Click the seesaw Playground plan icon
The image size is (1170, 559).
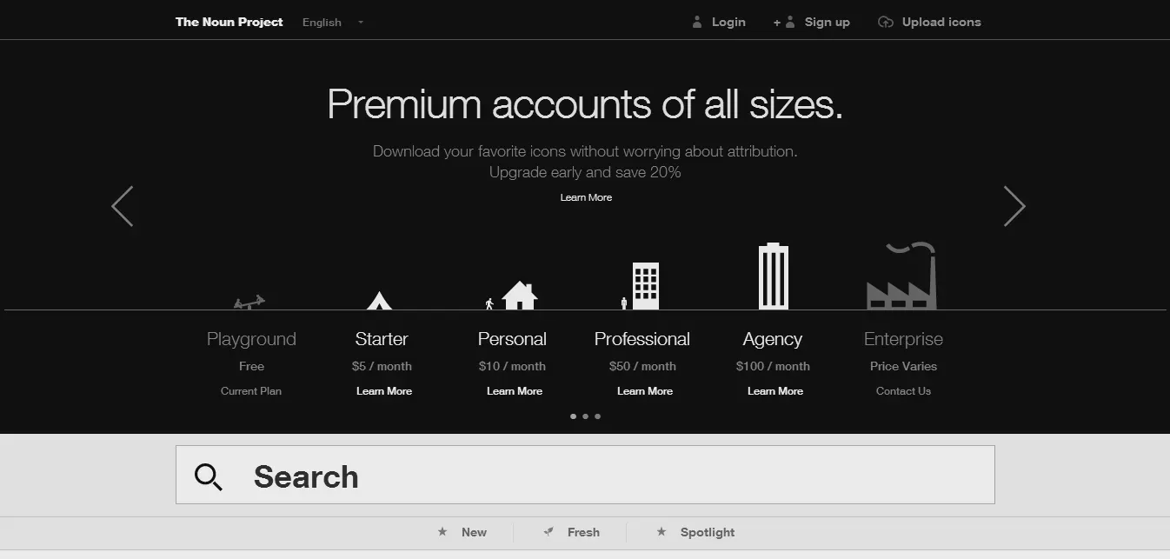249,302
